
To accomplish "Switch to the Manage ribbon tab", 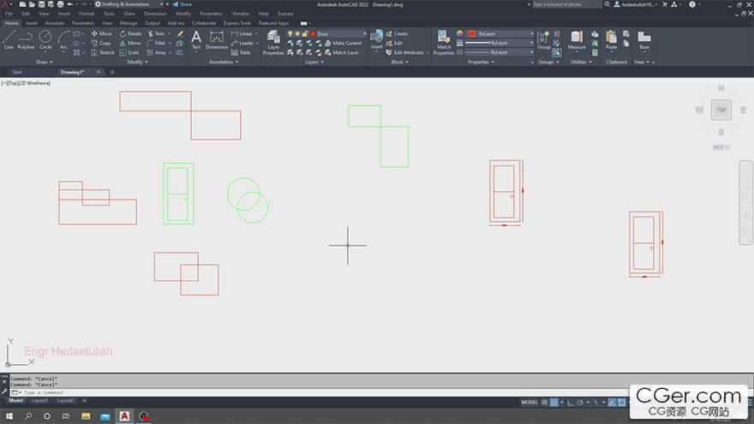I will (129, 23).
